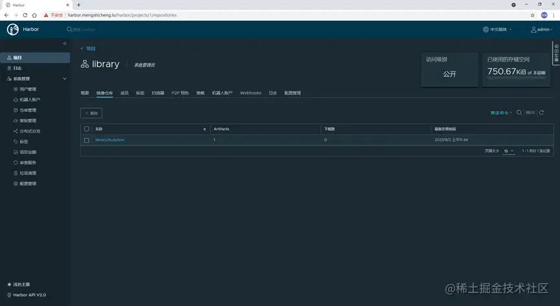Open the Harbor API V2.0 link

tap(27, 295)
